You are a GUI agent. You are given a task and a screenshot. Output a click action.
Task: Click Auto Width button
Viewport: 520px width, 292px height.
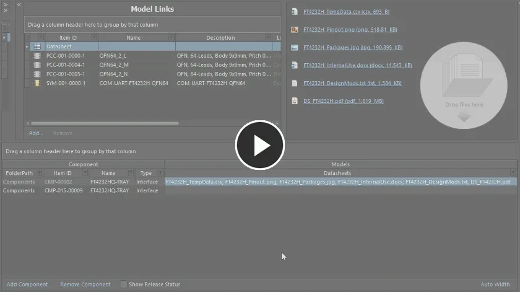point(495,285)
